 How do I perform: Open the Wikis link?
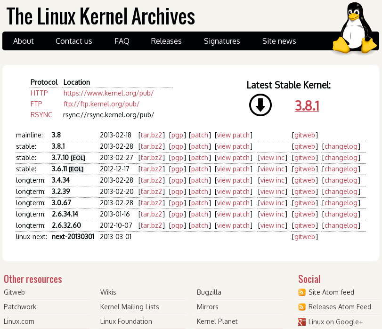(108, 292)
